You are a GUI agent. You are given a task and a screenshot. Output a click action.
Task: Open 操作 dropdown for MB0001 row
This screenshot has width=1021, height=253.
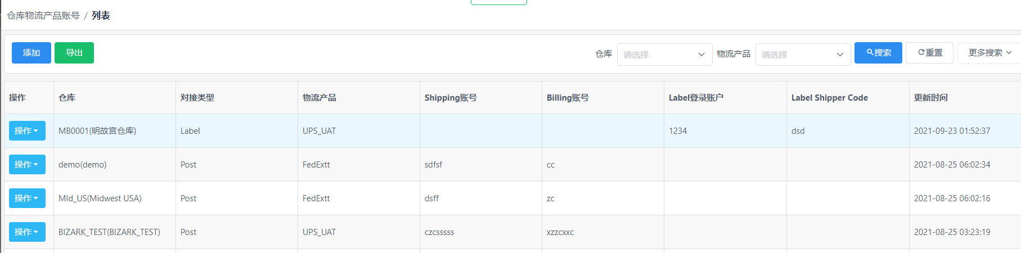click(x=27, y=131)
